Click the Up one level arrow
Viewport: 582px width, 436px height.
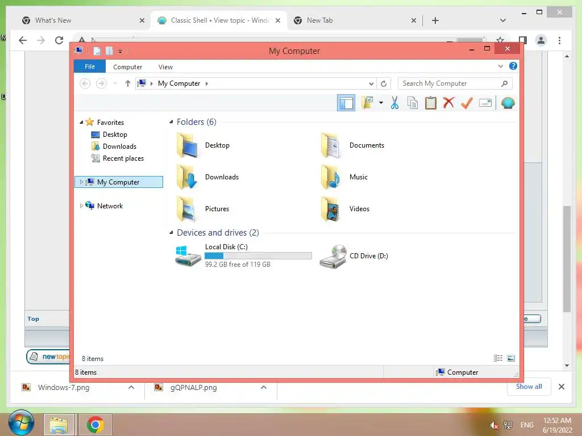(x=128, y=83)
